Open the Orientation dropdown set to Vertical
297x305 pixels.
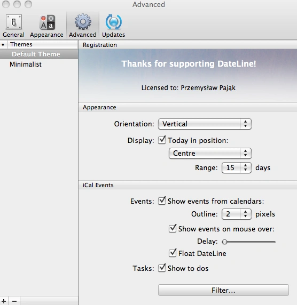pos(205,124)
